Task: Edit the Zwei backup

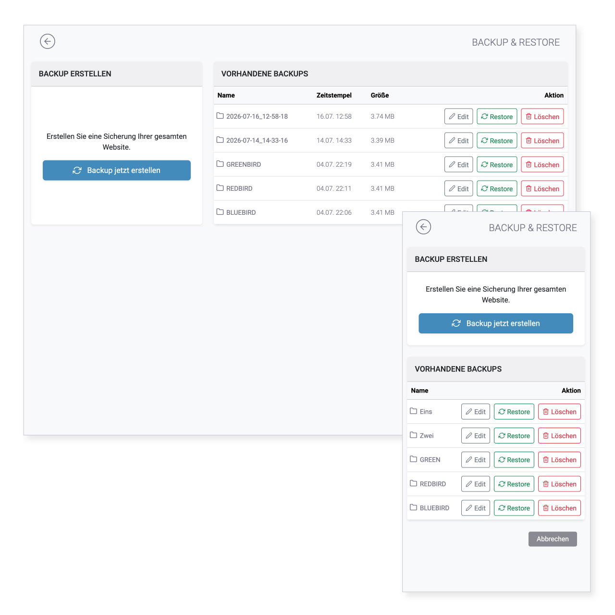Action: [x=476, y=436]
